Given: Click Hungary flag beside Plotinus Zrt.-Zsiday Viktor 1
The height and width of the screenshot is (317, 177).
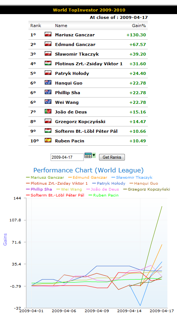Looking at the screenshot, I should tap(48, 63).
